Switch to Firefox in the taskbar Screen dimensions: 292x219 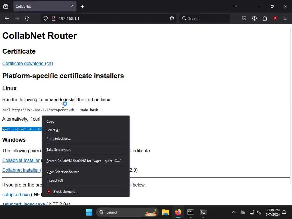[178, 212]
